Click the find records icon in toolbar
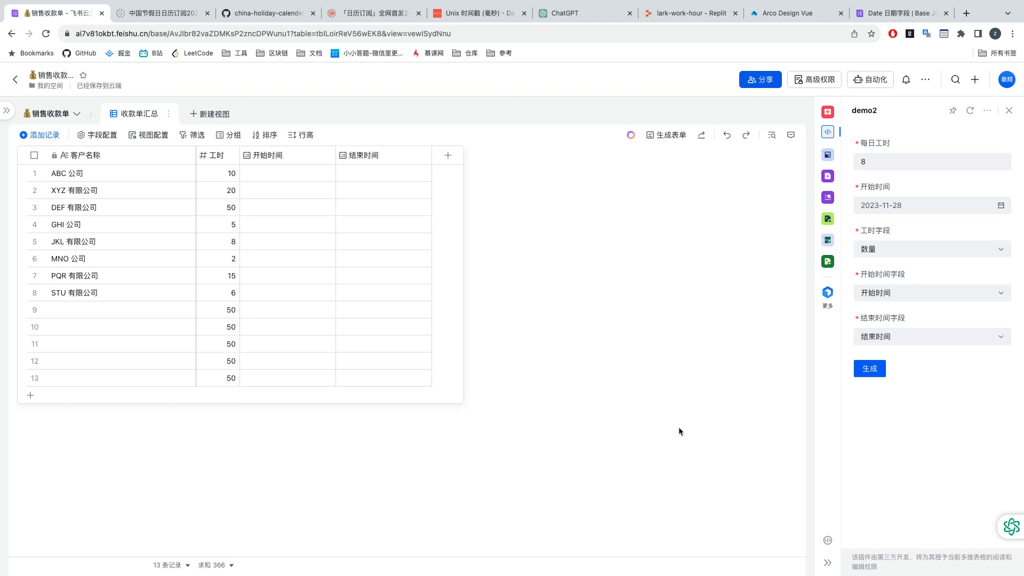Image resolution: width=1024 pixels, height=576 pixels. click(x=772, y=135)
